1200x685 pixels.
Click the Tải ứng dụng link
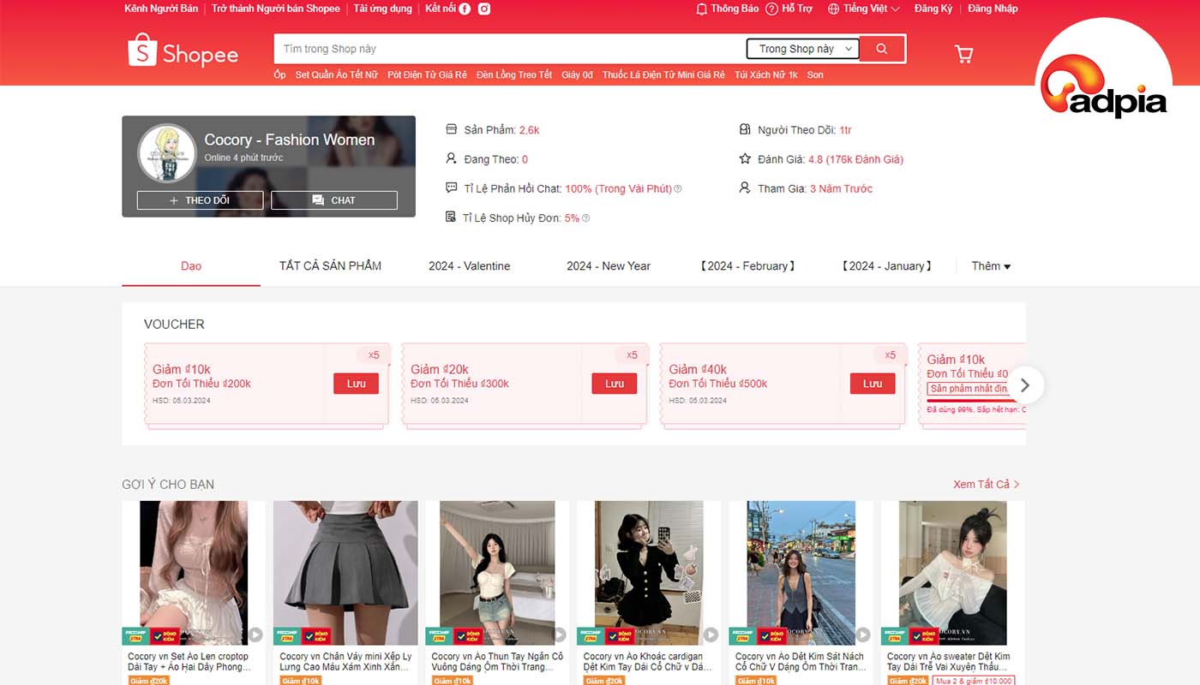pyautogui.click(x=383, y=9)
